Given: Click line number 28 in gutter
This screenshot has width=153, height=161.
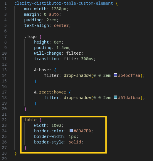Looking at the screenshot, I should pos(4,153).
